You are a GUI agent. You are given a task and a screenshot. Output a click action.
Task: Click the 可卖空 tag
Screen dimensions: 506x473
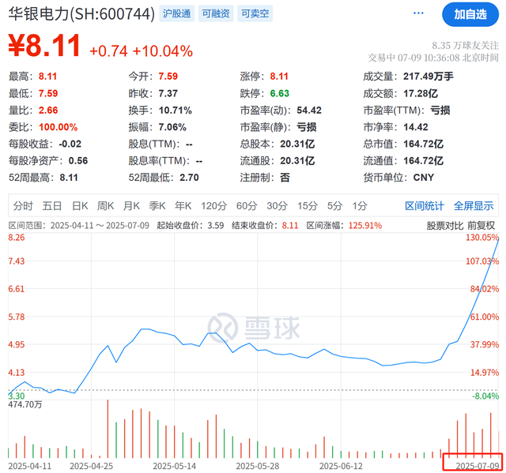(x=255, y=13)
